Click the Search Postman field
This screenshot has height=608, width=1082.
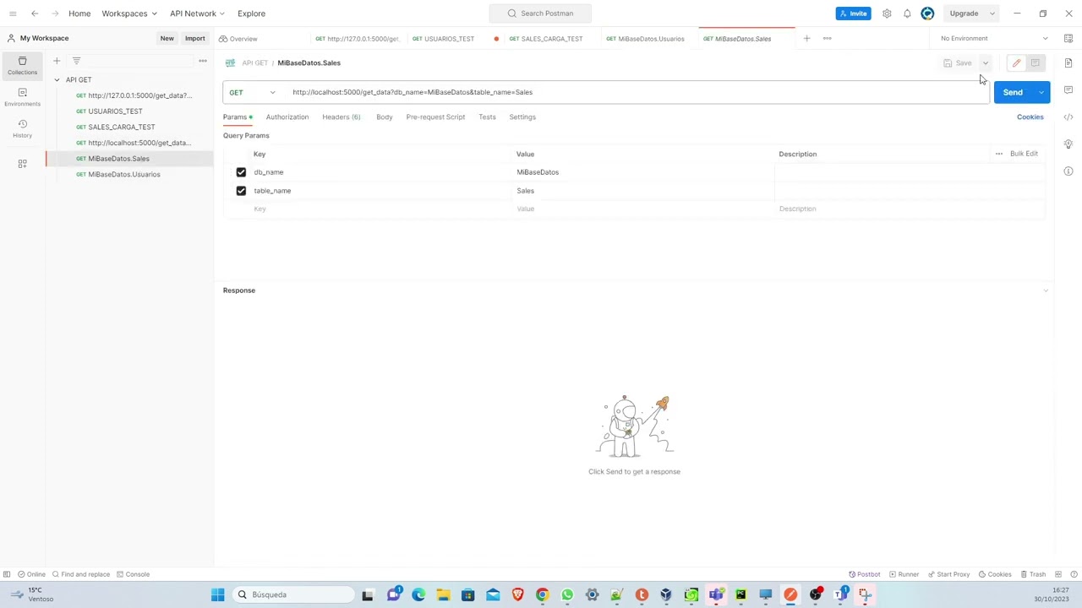[540, 14]
